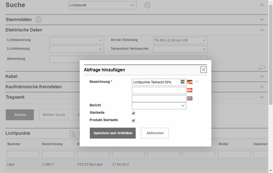Click the document search icon beside Lichtpunkte

click(73, 134)
